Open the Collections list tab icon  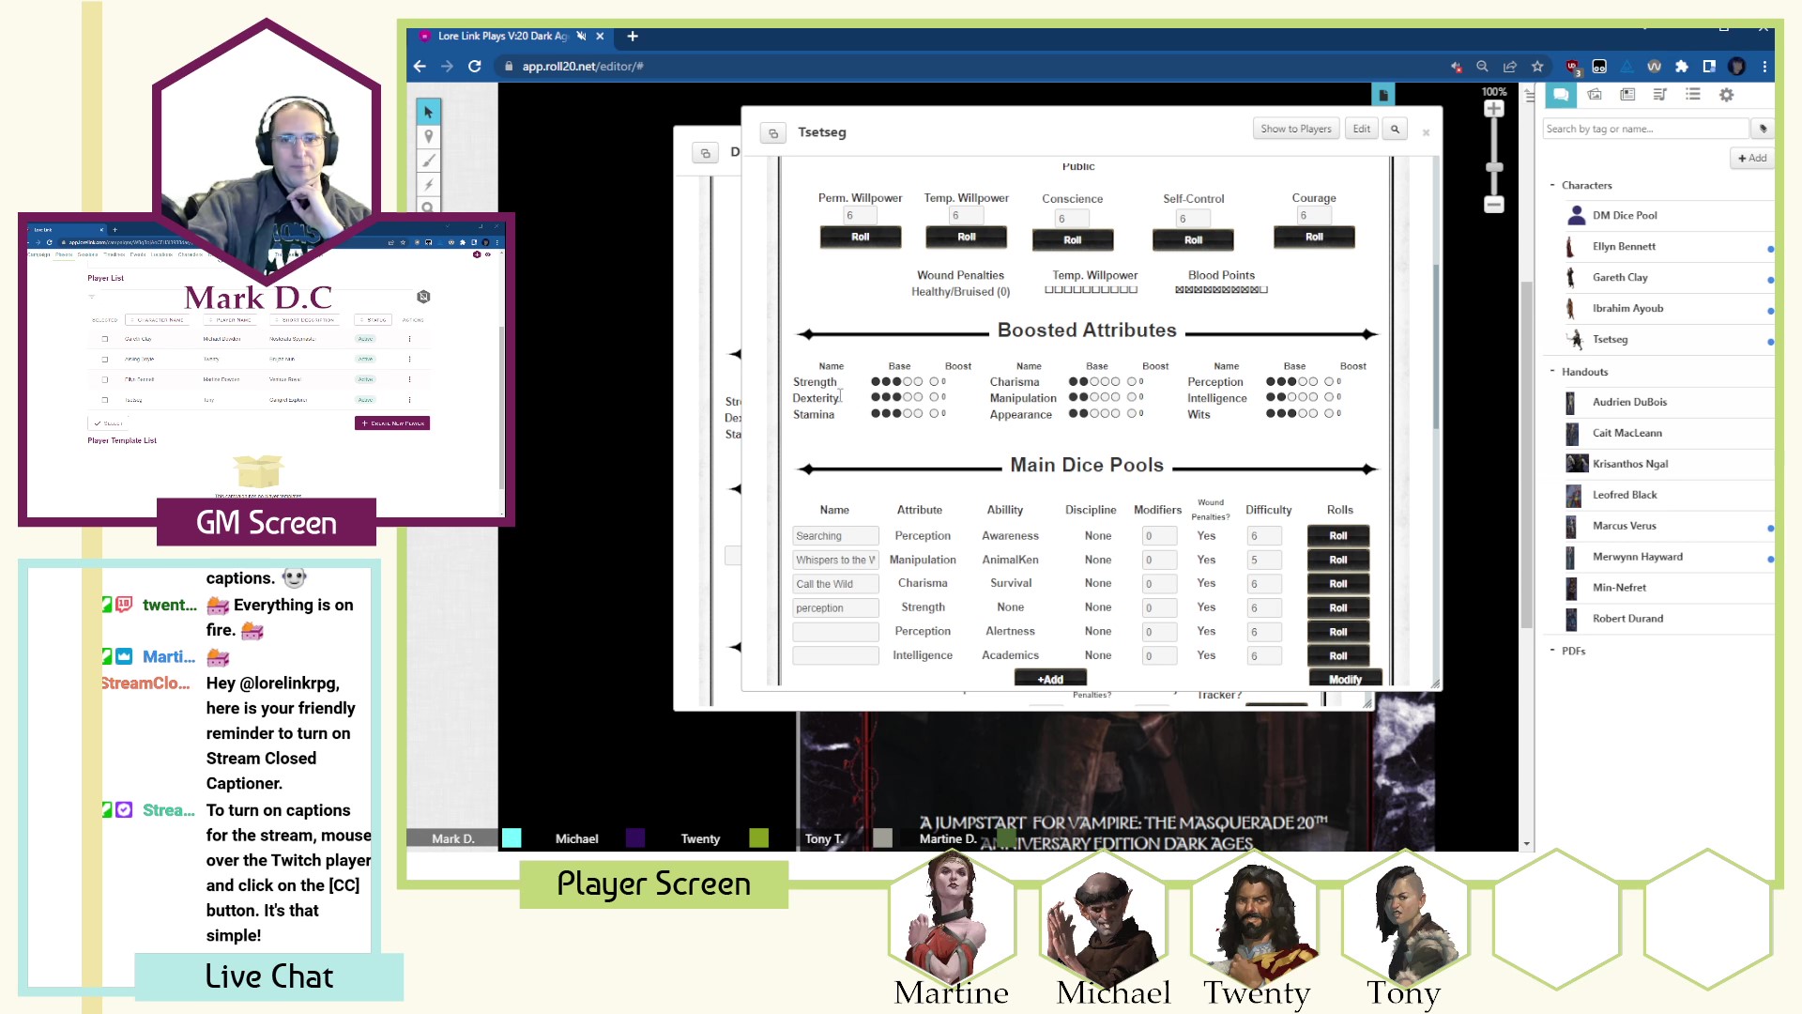pyautogui.click(x=1692, y=95)
